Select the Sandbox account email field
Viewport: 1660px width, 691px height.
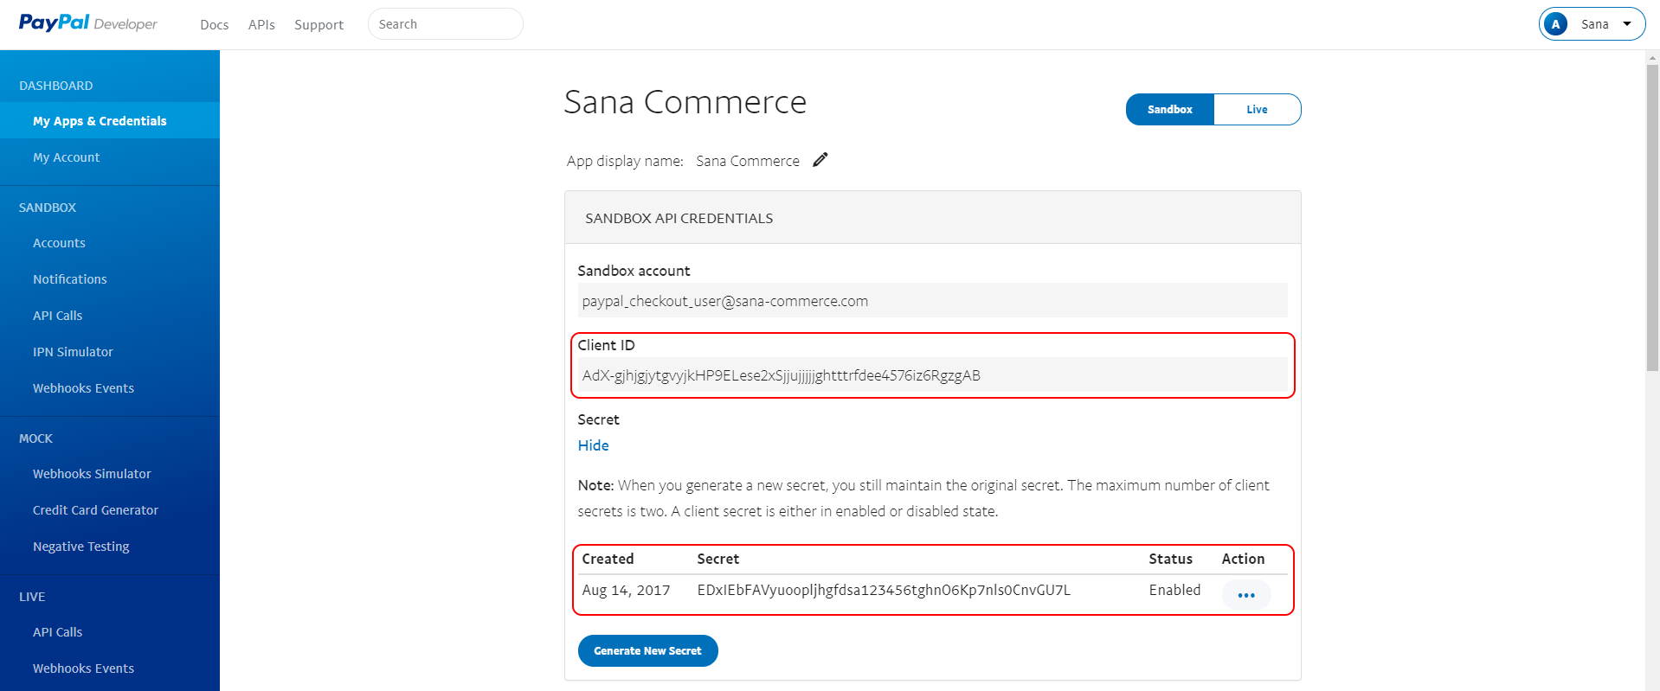[x=932, y=301]
